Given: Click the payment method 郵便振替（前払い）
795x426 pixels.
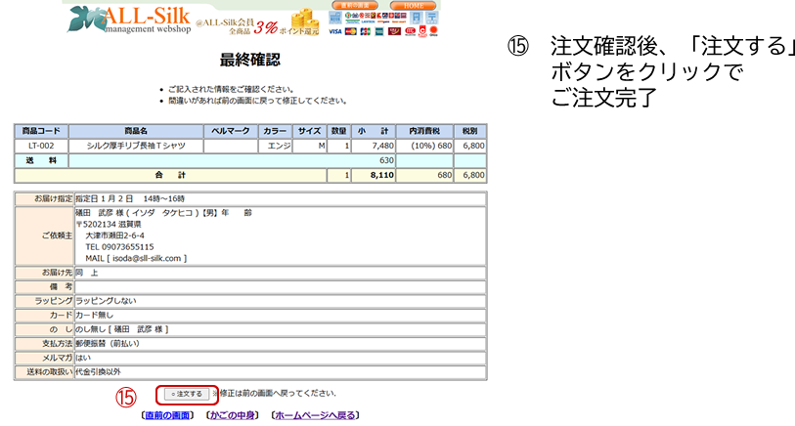Looking at the screenshot, I should tap(108, 343).
